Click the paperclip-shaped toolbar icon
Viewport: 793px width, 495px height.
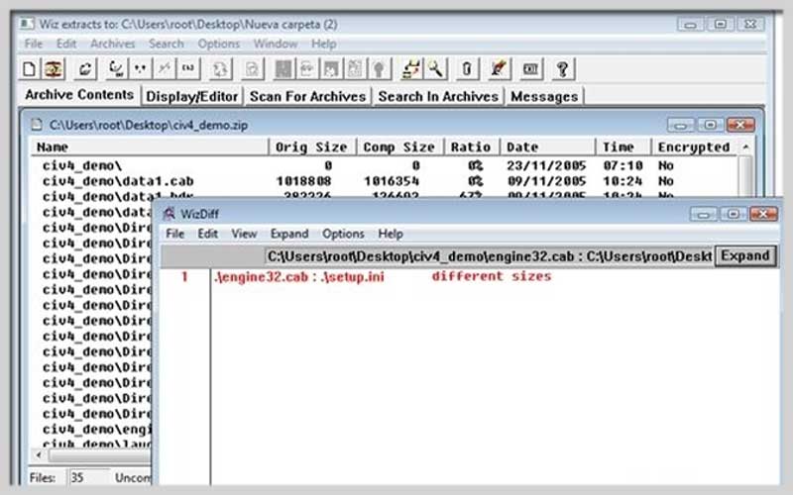point(467,68)
